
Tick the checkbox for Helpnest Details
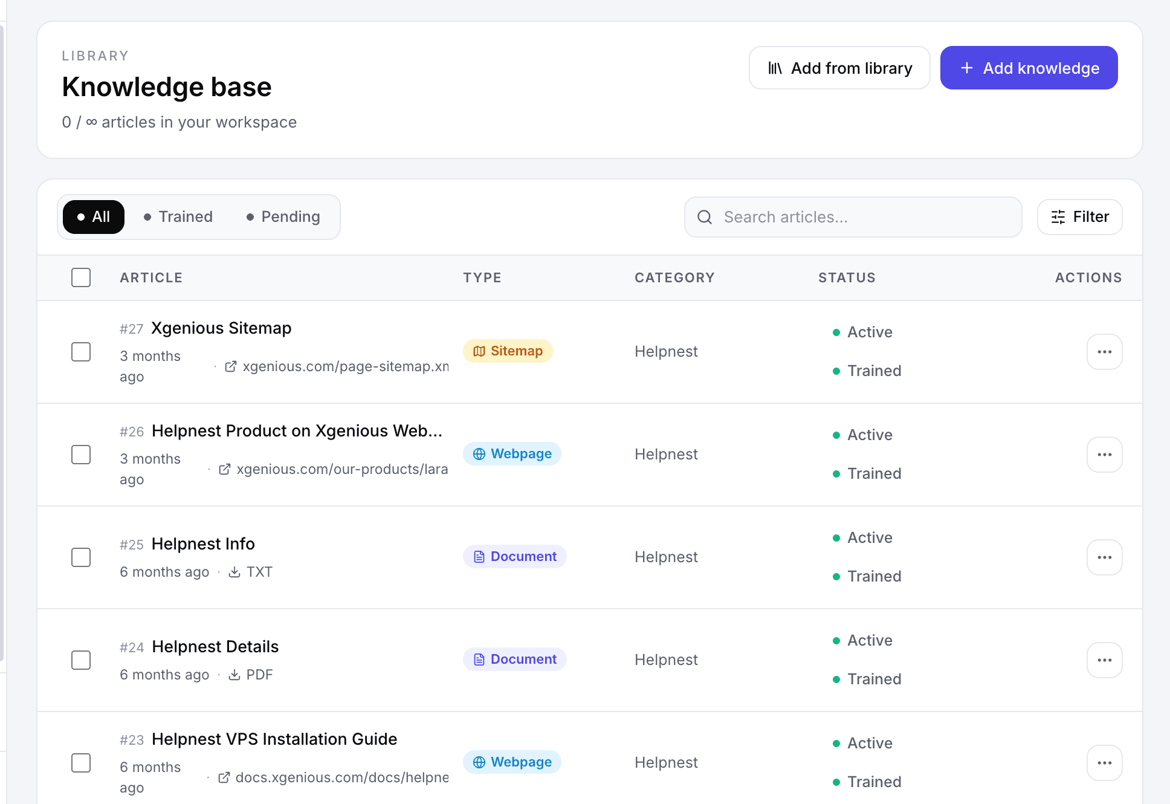[81, 660]
